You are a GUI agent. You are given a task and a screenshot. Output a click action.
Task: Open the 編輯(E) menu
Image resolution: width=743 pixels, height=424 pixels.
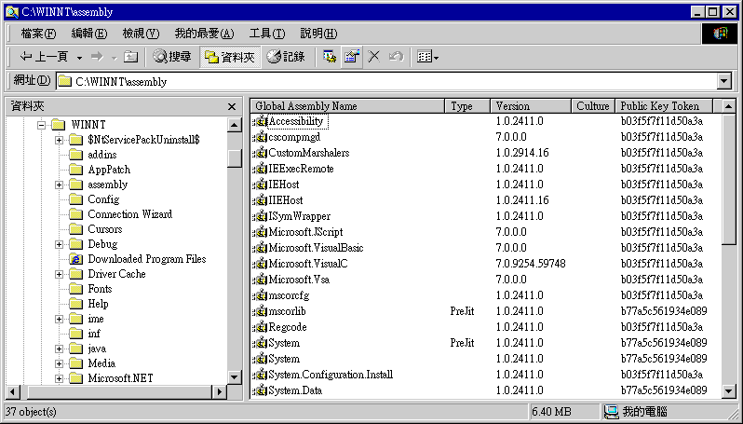coord(89,34)
